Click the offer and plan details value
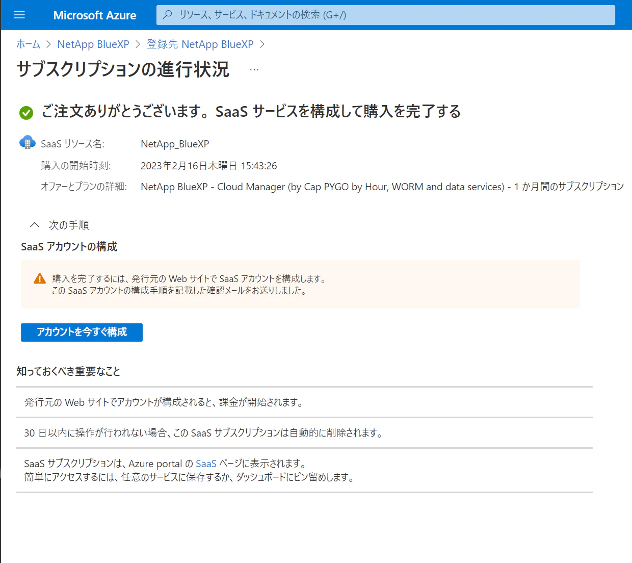 (x=382, y=187)
